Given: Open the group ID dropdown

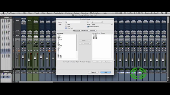Looking at the screenshot, I should tap(97, 22).
